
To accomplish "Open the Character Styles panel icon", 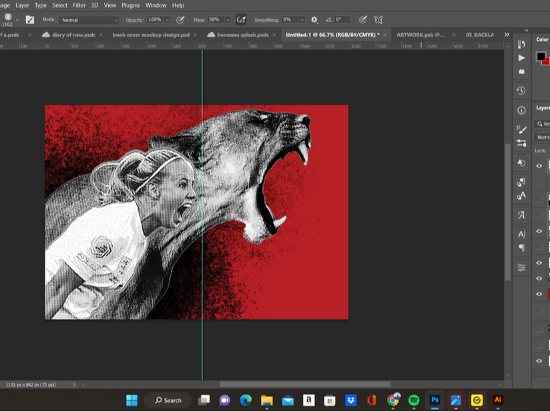I will point(521,195).
